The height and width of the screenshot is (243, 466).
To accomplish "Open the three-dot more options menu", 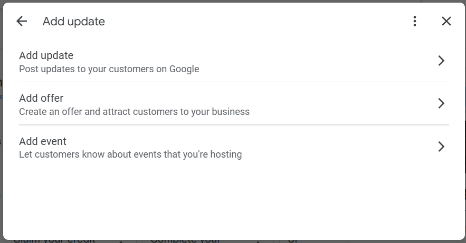I will [415, 21].
